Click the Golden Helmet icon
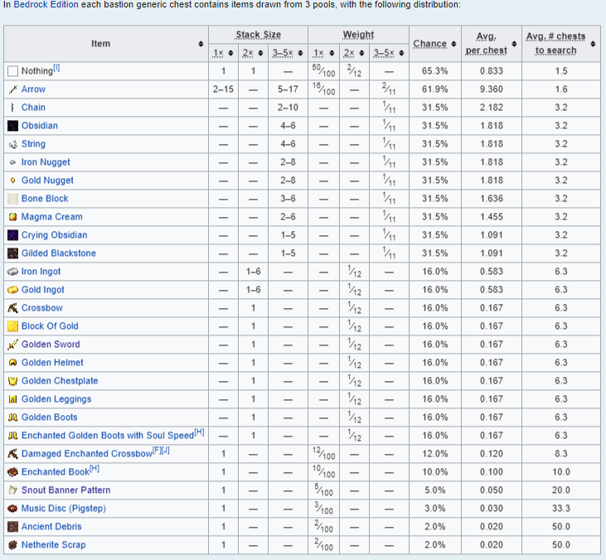Image resolution: width=606 pixels, height=560 pixels. (x=12, y=363)
